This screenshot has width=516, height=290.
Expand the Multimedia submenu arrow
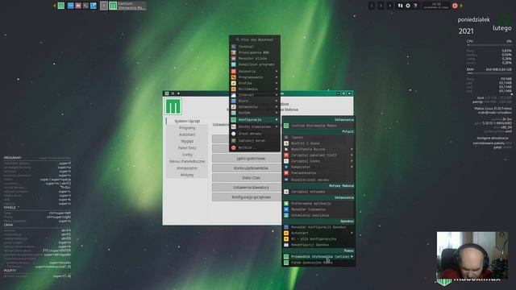point(277,89)
